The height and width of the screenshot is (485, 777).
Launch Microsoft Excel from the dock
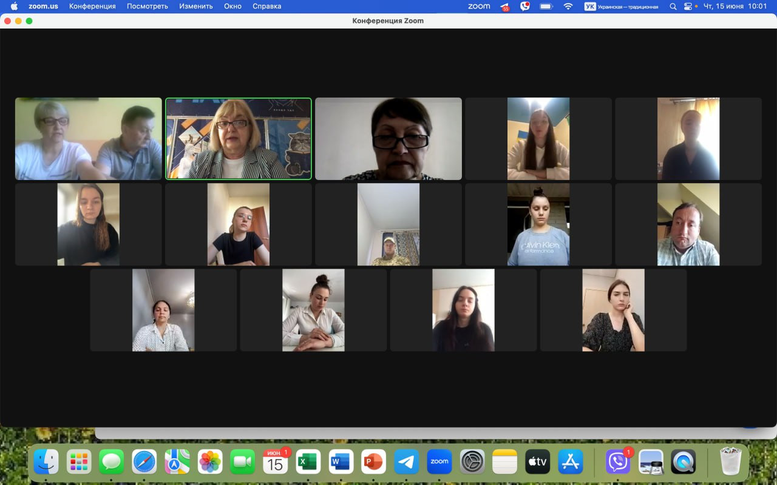point(308,462)
